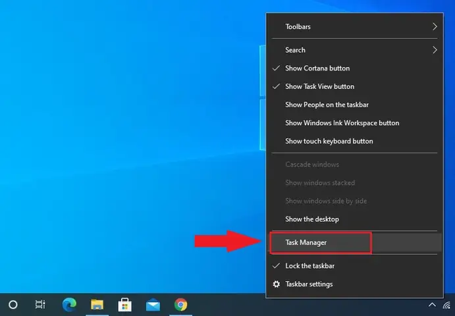
Task: Expand the Toolbars submenu
Action: pos(355,27)
